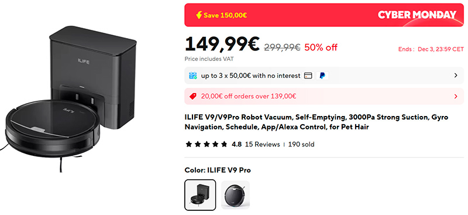Click the five-star rating icons
Image resolution: width=468 pixels, height=215 pixels.
pos(207,145)
